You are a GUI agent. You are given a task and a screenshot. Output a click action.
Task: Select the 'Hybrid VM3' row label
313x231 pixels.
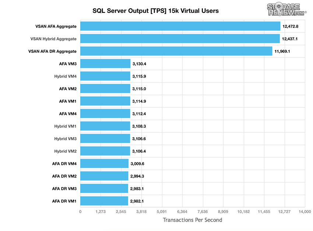[65, 138]
